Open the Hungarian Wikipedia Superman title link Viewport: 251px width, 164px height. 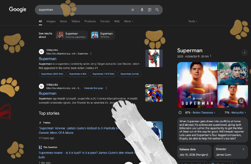tap(47, 93)
